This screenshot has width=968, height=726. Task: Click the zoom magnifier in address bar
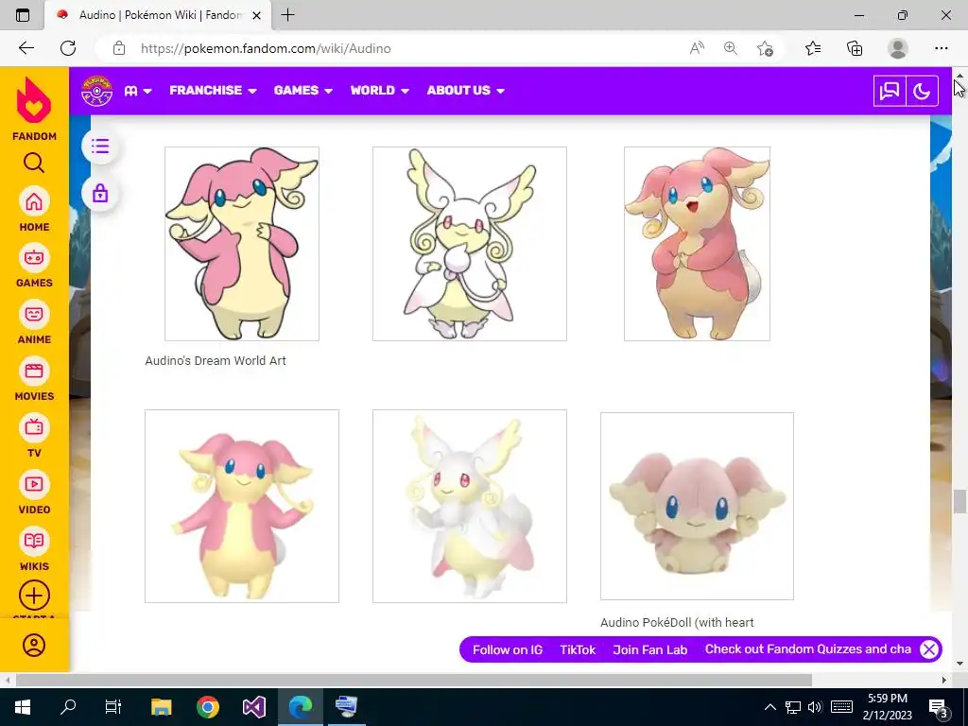731,48
